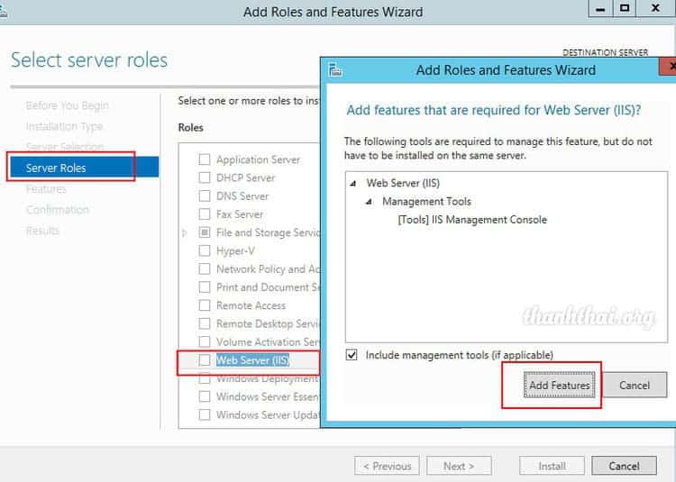
Task: Click the main wizard Cancel button
Action: point(624,466)
